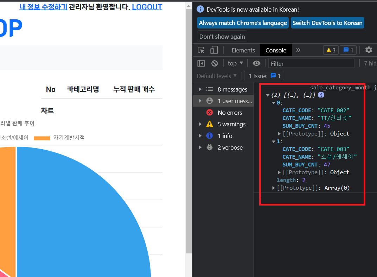Toggle the orange 자기계발서적 legend swatch
The height and width of the screenshot is (277, 377).
42,138
